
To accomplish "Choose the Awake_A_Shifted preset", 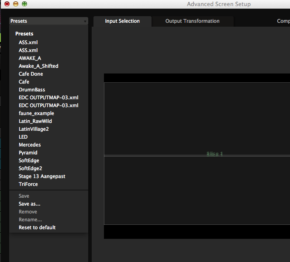I will [38, 66].
